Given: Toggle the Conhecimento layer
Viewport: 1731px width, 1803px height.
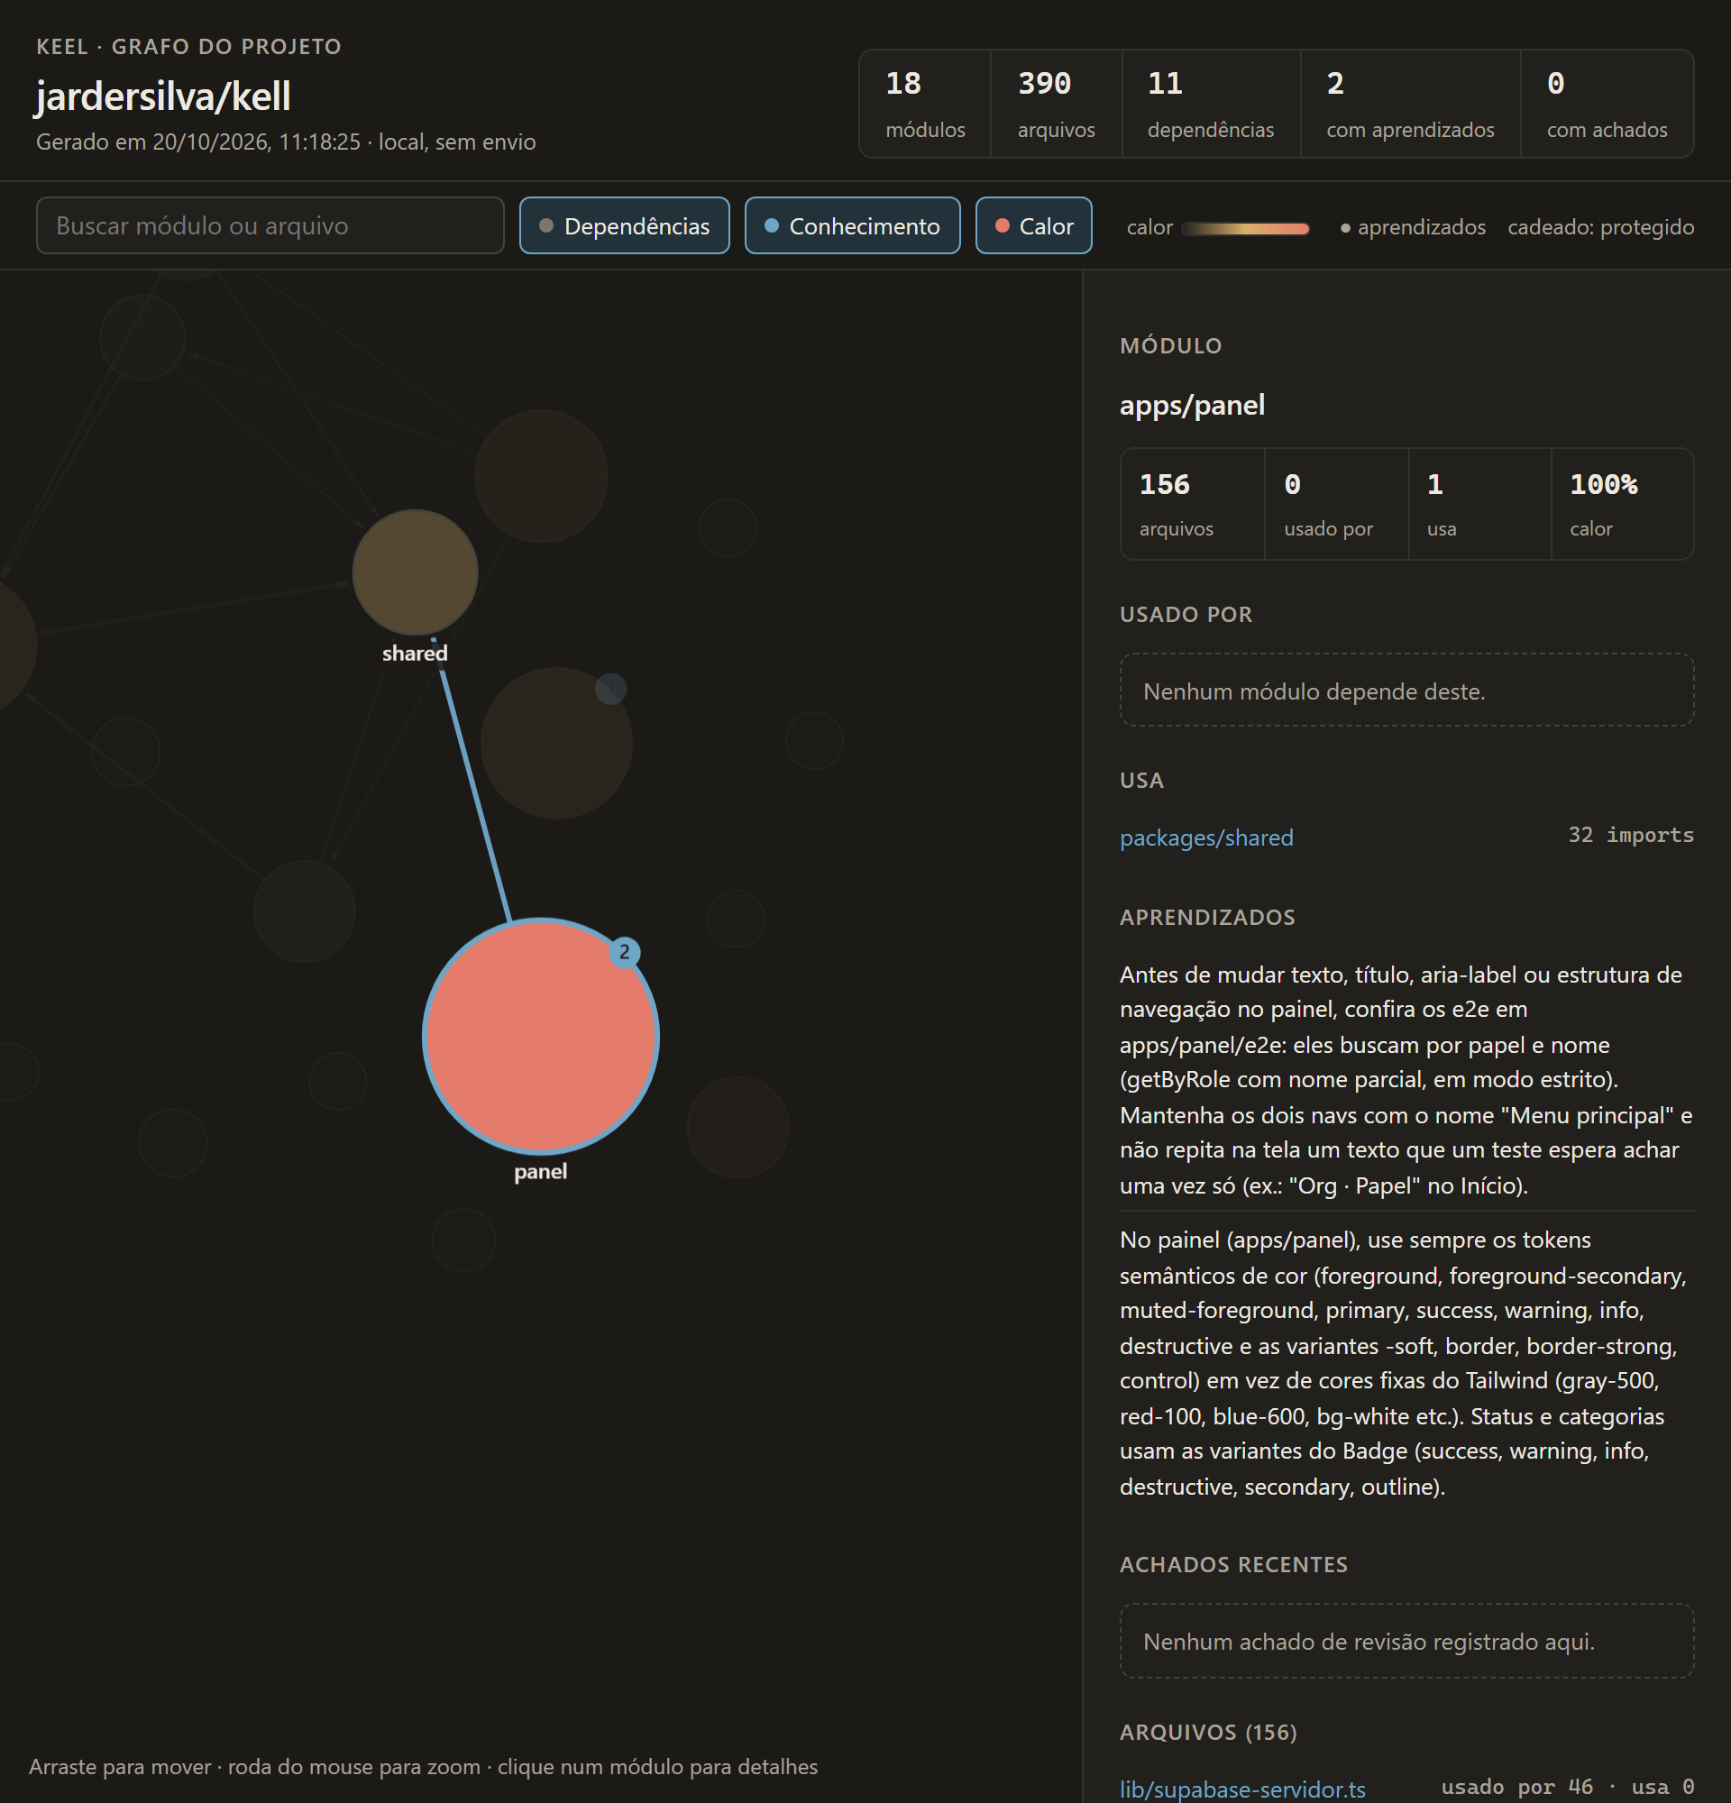Looking at the screenshot, I should point(853,225).
